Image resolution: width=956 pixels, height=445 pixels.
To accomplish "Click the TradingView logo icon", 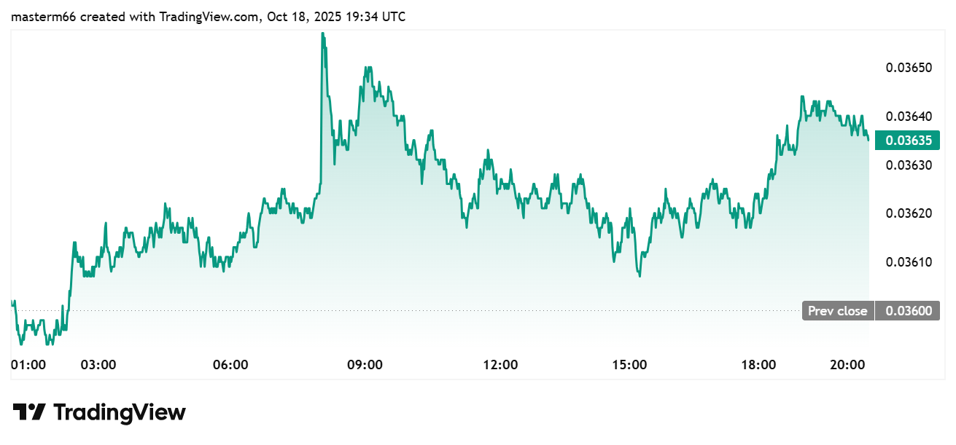I will click(x=30, y=412).
